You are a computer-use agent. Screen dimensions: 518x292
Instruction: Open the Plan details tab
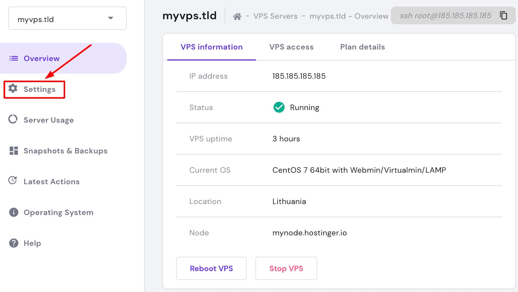point(362,47)
